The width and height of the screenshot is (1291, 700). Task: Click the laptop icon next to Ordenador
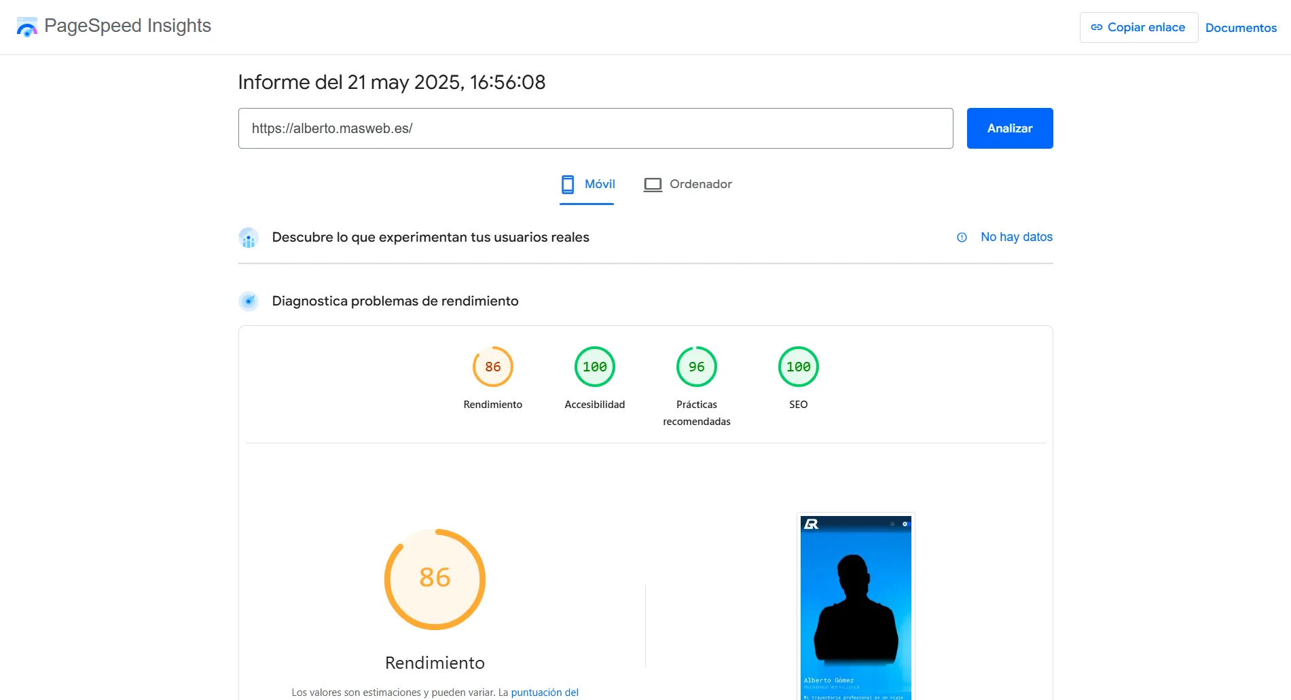[653, 184]
